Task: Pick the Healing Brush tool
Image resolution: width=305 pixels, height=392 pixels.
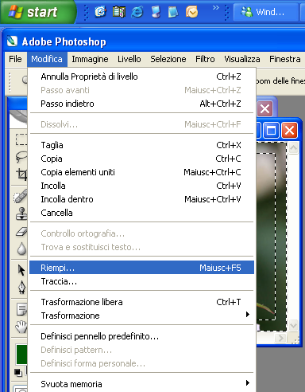Action: tap(21, 196)
